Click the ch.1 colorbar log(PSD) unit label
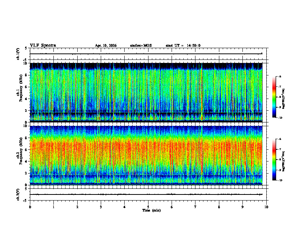The height and width of the screenshot is (232, 300). tap(284, 99)
